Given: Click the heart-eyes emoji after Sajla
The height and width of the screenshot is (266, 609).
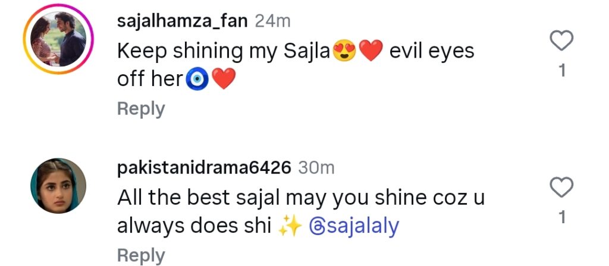Looking at the screenshot, I should click(x=344, y=52).
